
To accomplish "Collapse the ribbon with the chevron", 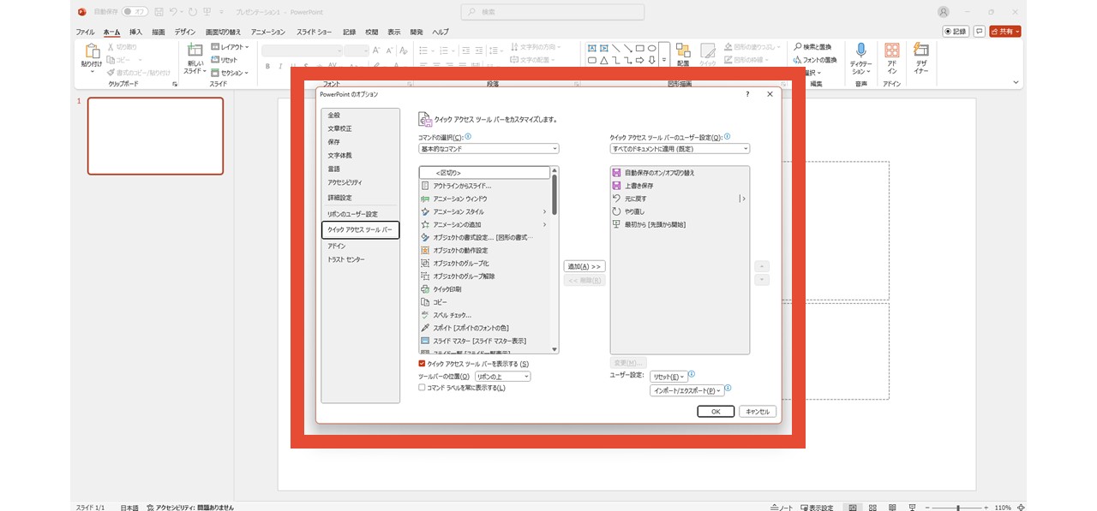I will pyautogui.click(x=1017, y=82).
